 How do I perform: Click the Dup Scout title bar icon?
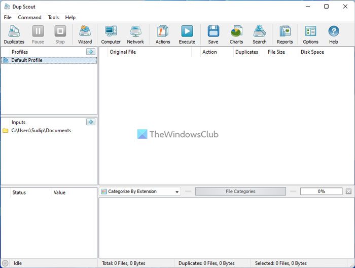tap(7, 6)
